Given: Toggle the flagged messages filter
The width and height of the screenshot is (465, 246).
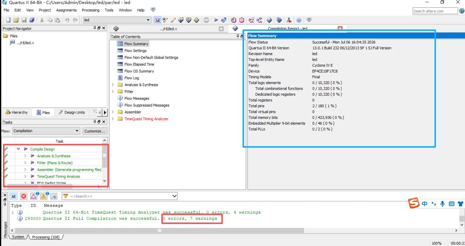Looking at the screenshot, I should (x=54, y=196).
